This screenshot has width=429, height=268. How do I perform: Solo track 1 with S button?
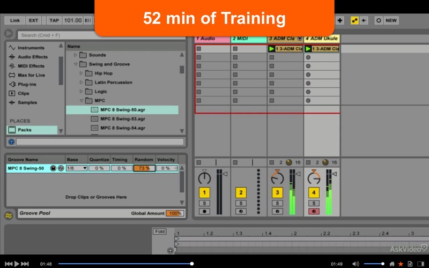coord(204,203)
